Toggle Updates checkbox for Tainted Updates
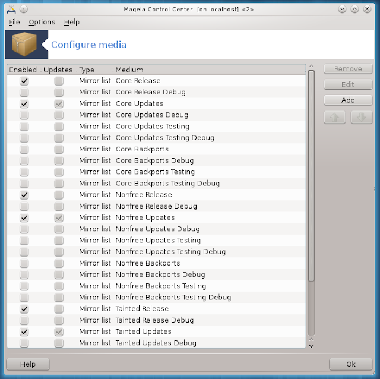Viewport: 380px width, 379px height. click(x=59, y=331)
